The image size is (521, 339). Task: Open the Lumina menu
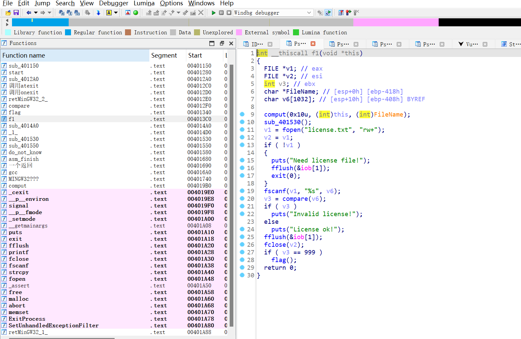(x=144, y=3)
